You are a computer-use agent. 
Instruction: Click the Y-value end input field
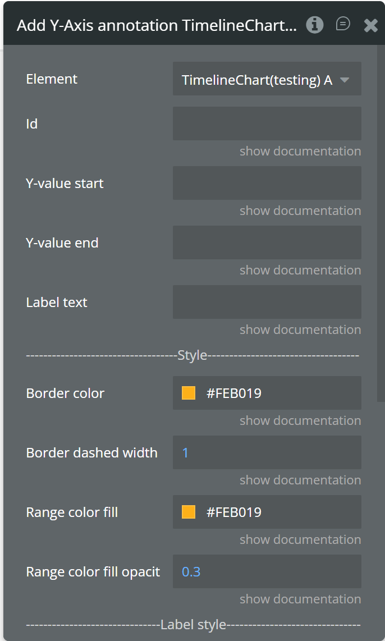[x=267, y=242]
